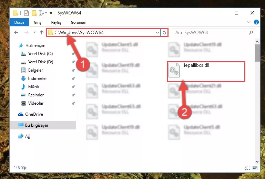Click the İndirmeler download arrow icon
Image resolution: width=265 pixels, height=179 pixels.
pyautogui.click(x=23, y=78)
